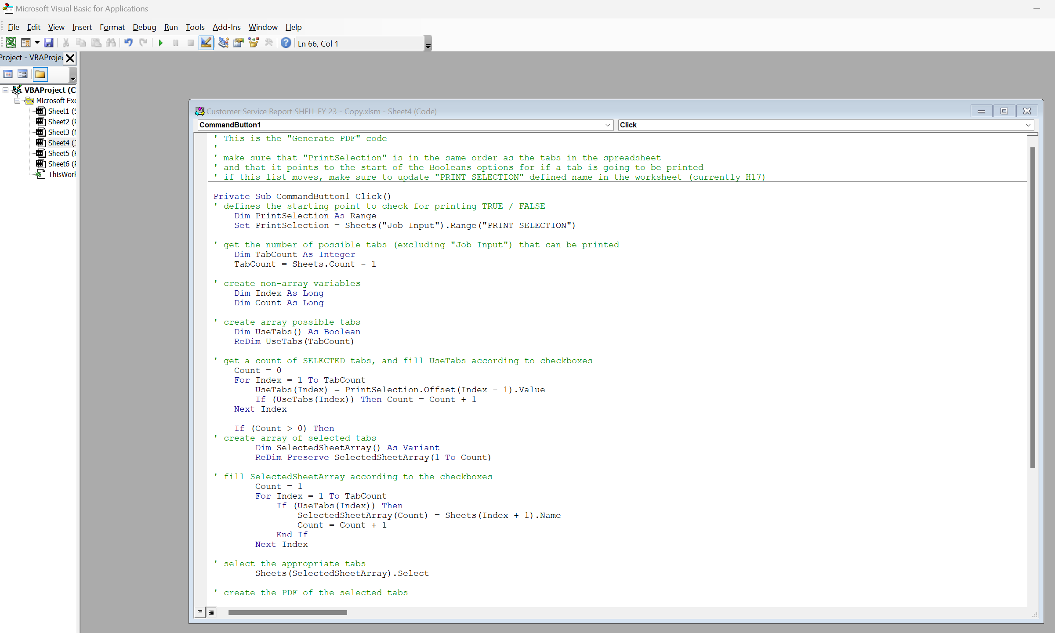The image size is (1055, 633).
Task: Click the Redo icon in the toolbar
Action: (x=143, y=43)
